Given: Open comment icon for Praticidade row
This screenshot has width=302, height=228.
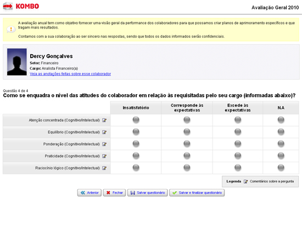Looking at the screenshot, I should [104, 156].
